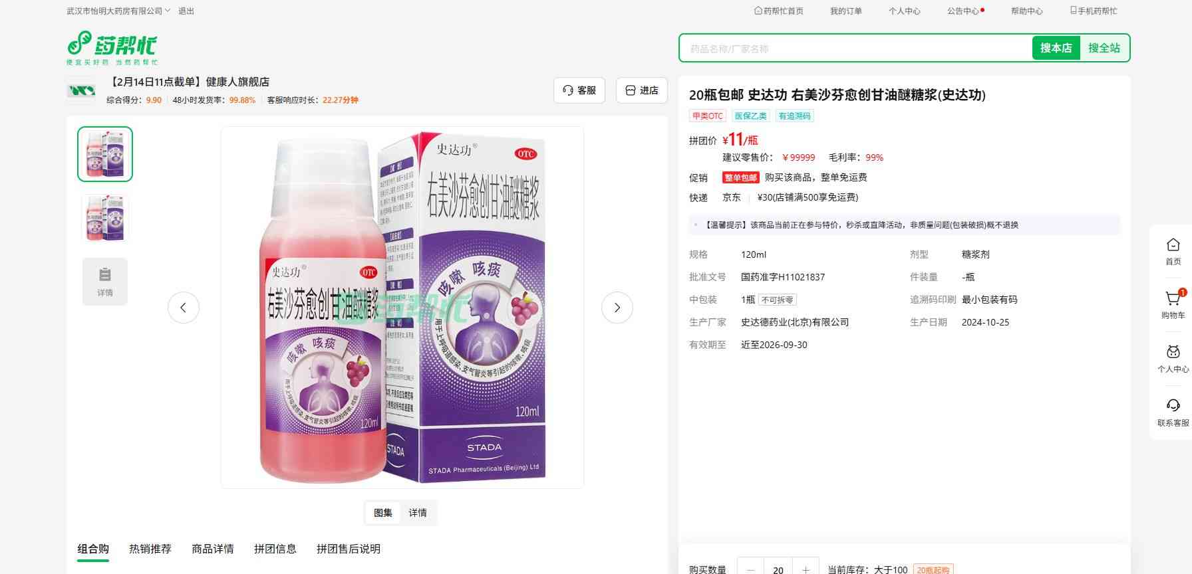Image resolution: width=1192 pixels, height=574 pixels.
Task: Click the 搜本店 search button
Action: click(1056, 48)
